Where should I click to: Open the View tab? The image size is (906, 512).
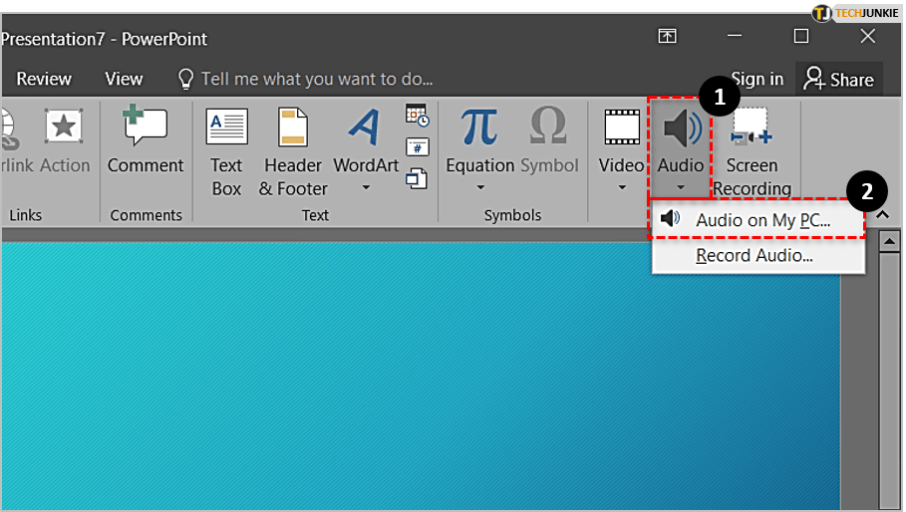pos(124,79)
